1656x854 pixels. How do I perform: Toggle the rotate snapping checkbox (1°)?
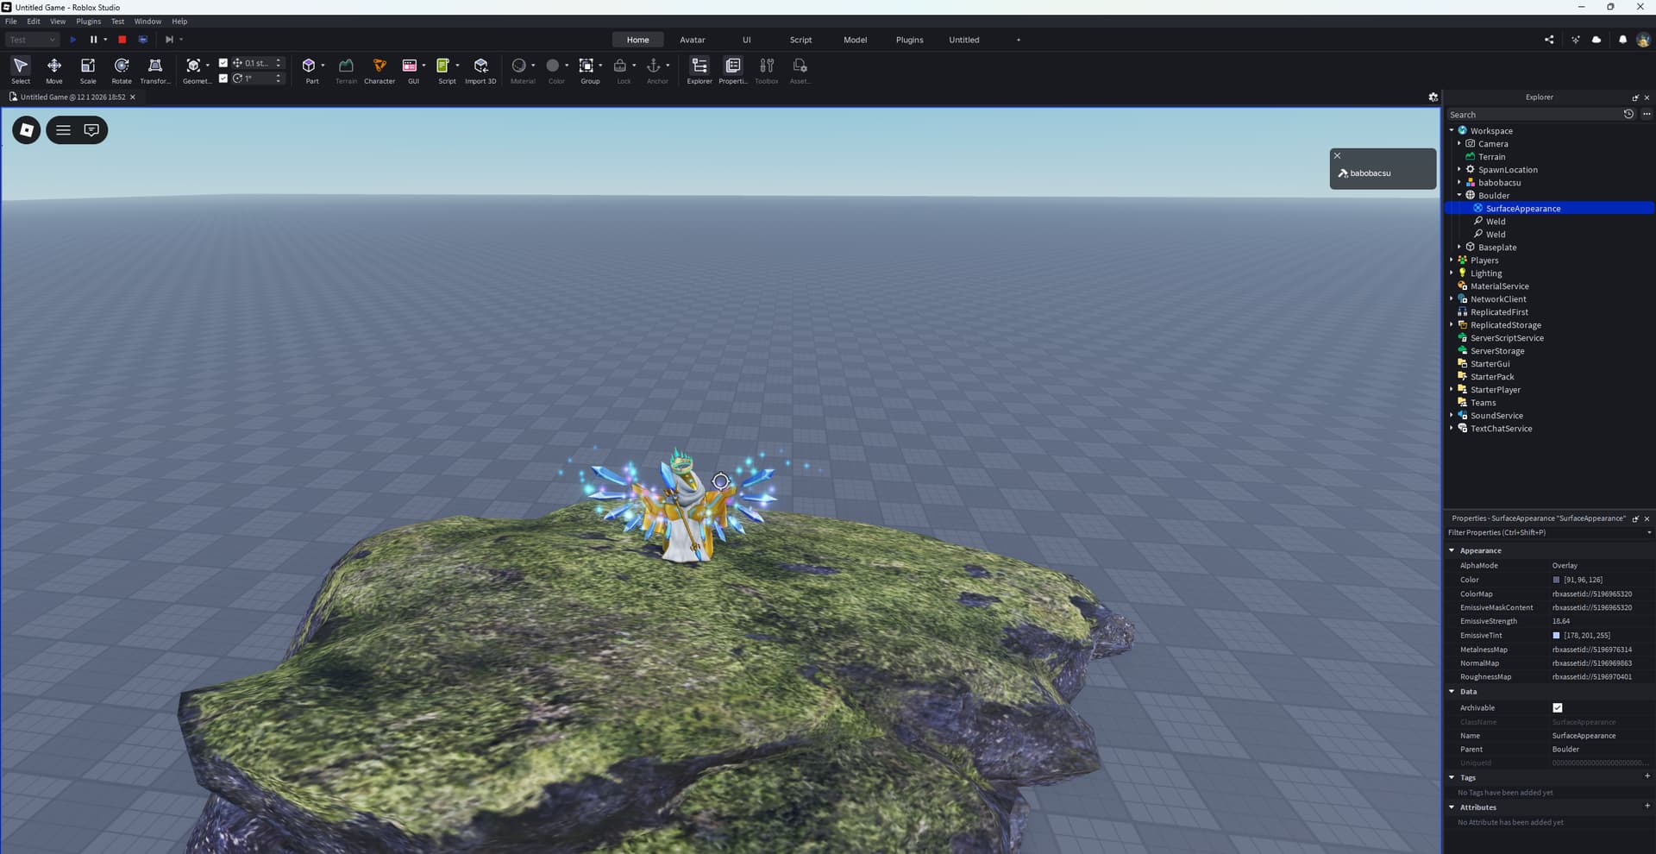223,78
